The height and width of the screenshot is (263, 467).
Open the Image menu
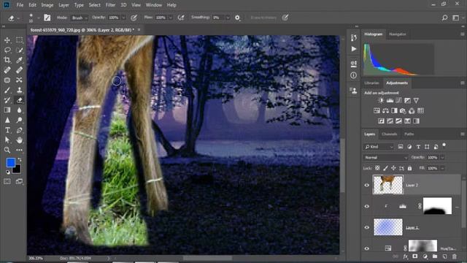47,5
